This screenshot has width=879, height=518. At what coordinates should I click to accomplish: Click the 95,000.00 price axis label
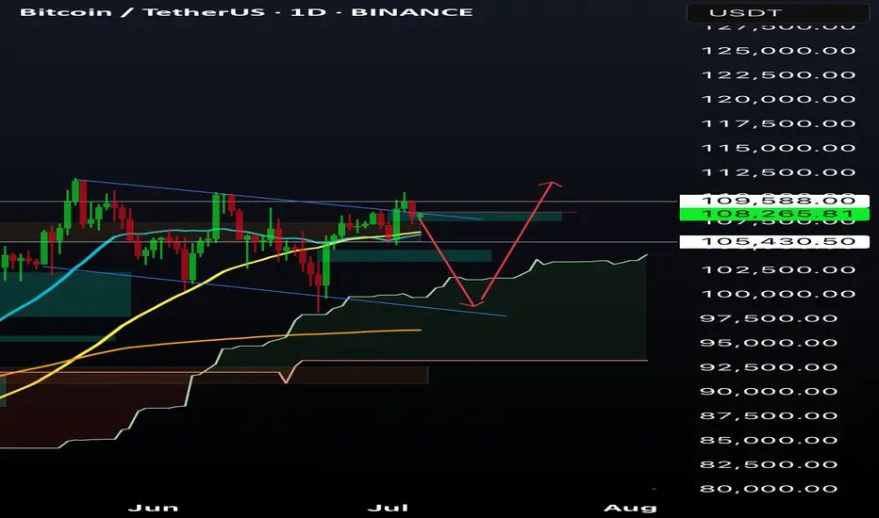(x=770, y=343)
